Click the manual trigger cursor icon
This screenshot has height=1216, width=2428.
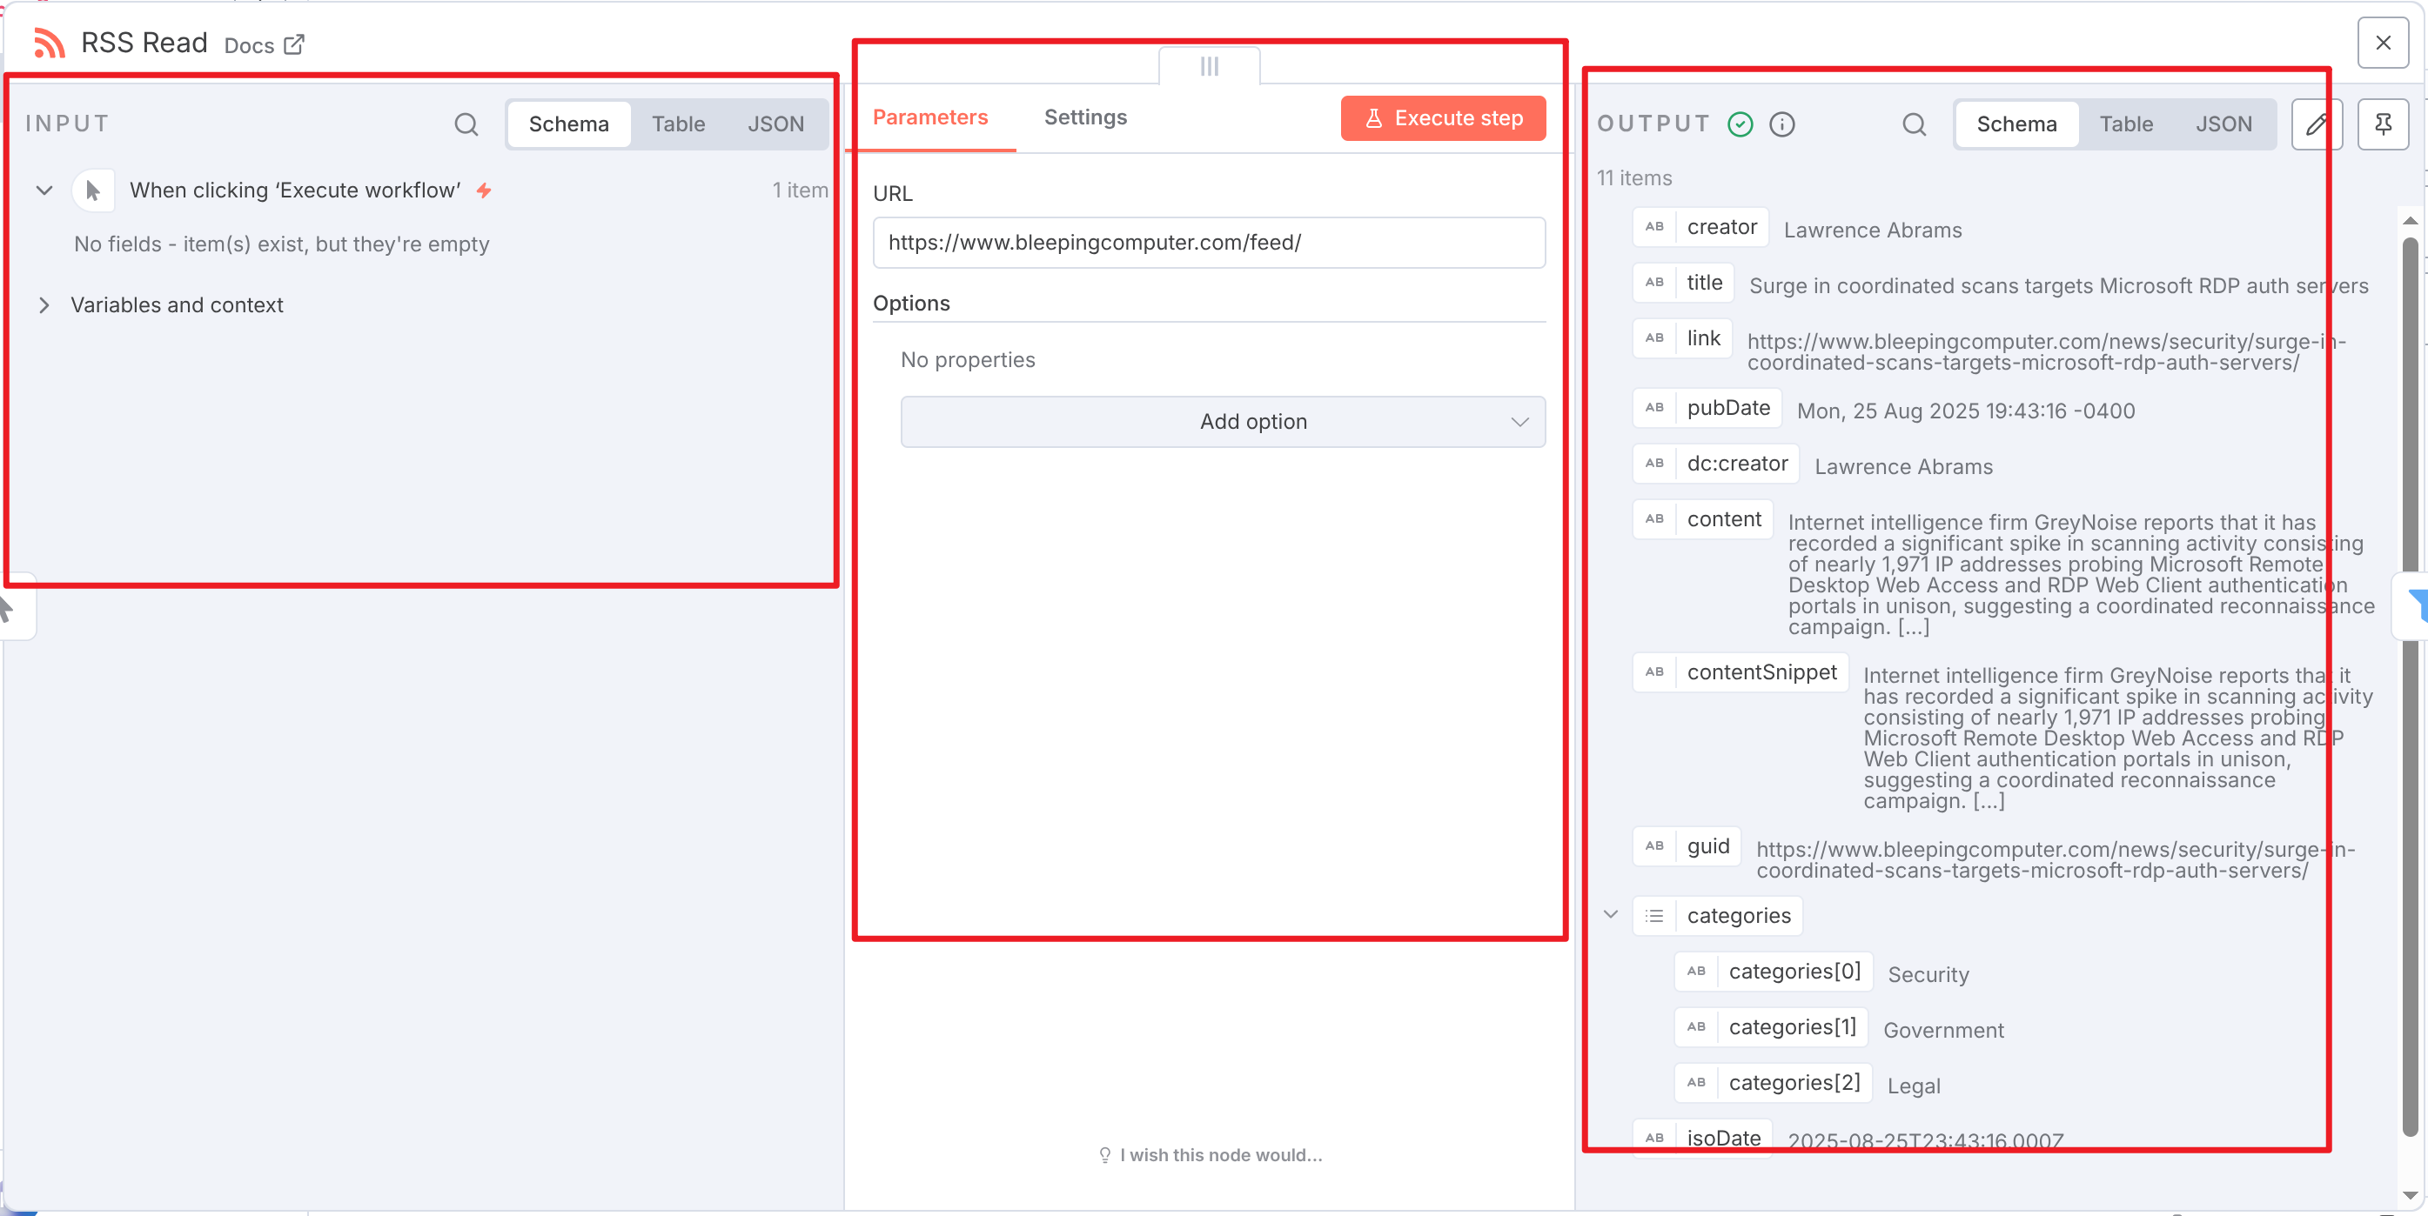92,190
